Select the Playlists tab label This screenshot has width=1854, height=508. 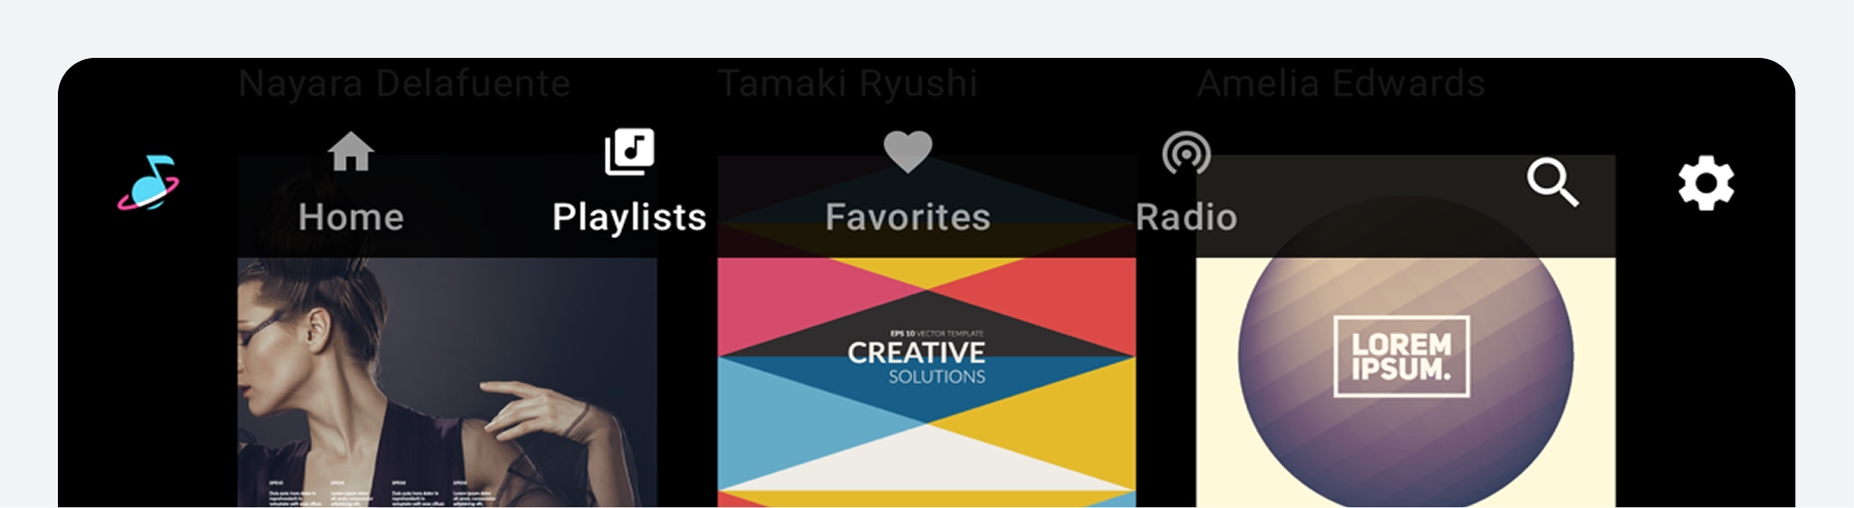pyautogui.click(x=629, y=218)
